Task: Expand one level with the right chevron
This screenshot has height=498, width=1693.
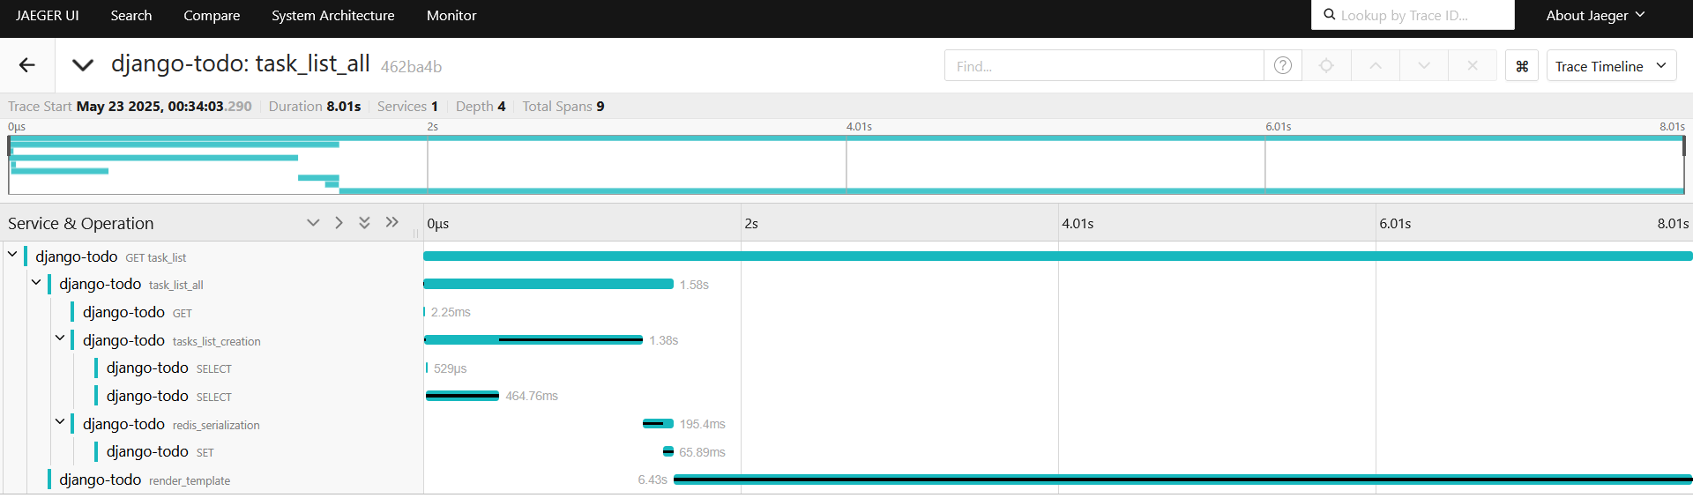Action: 339,223
